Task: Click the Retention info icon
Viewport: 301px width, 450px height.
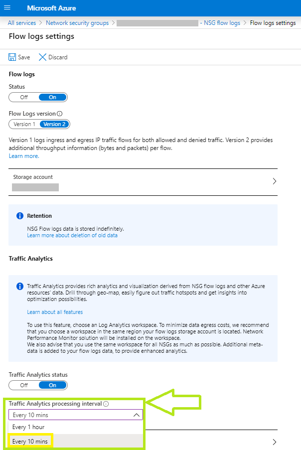Action: tap(20, 216)
